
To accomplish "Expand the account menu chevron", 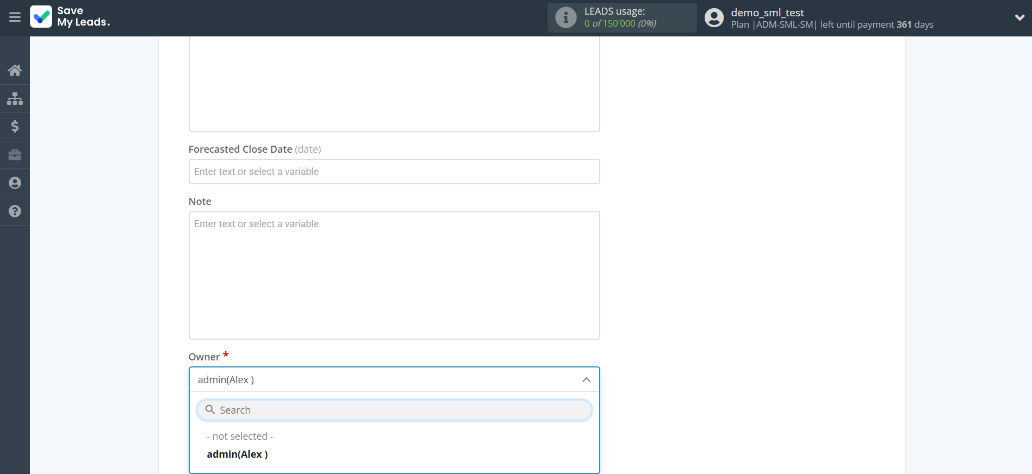I will (1019, 17).
